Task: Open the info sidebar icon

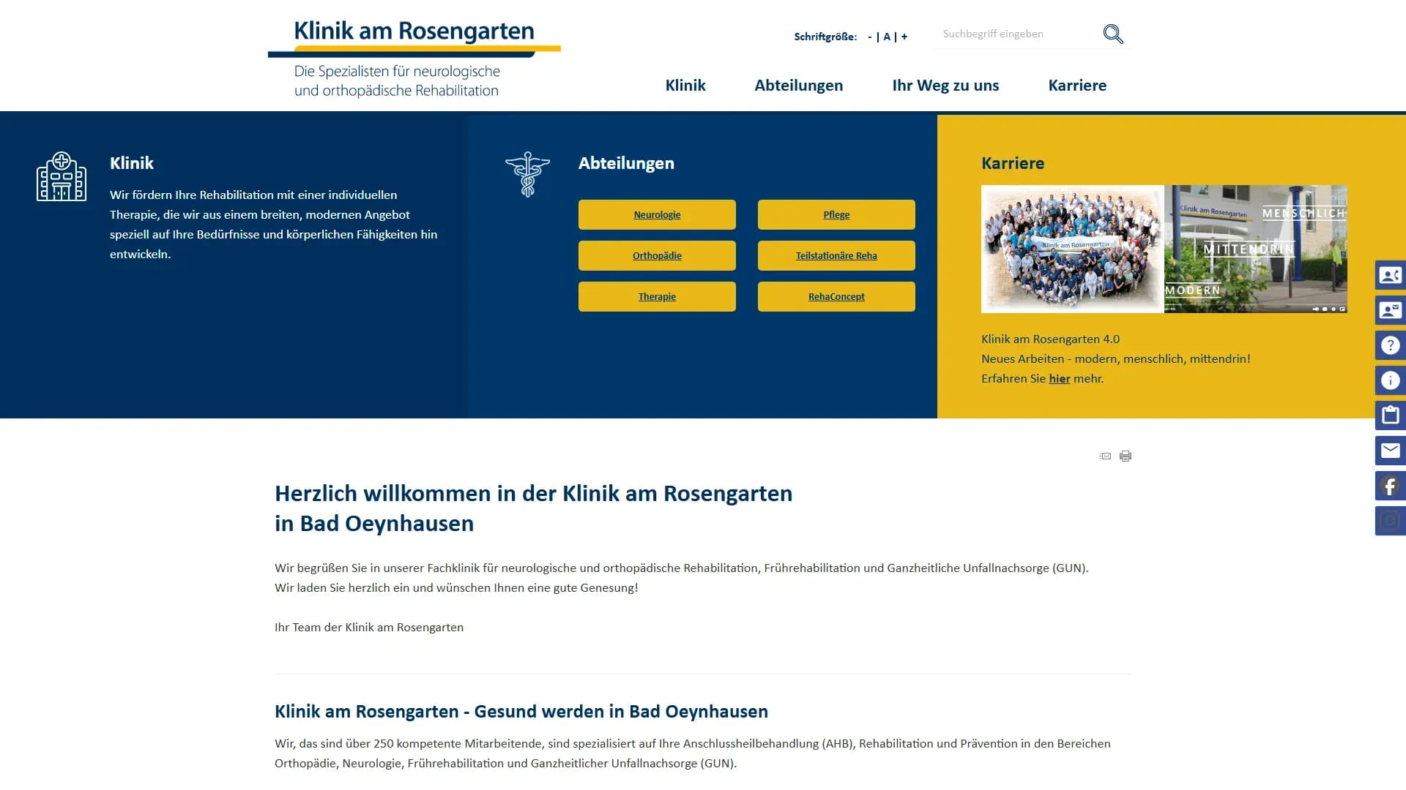Action: pos(1390,380)
